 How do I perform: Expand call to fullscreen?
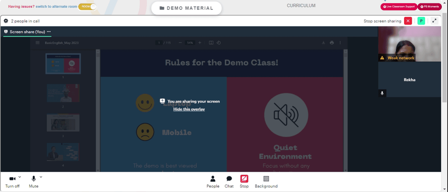[434, 21]
